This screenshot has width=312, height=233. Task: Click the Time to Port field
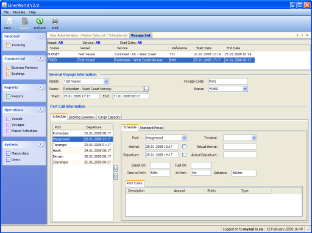pyautogui.click(x=160, y=173)
